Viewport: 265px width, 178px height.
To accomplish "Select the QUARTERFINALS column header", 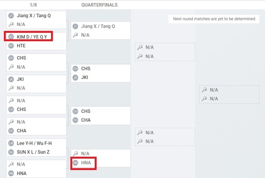I will [x=99, y=5].
